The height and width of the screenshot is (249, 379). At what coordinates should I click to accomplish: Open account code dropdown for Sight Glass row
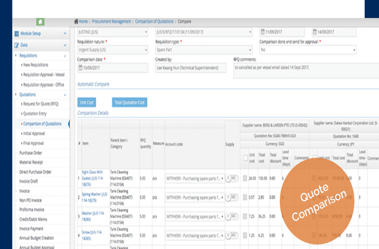click(195, 179)
